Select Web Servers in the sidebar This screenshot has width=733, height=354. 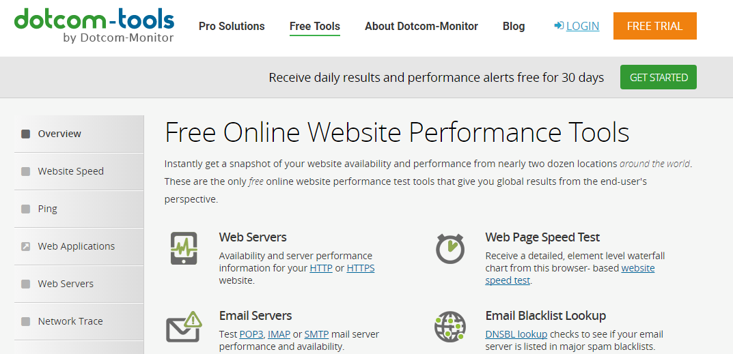coord(79,284)
